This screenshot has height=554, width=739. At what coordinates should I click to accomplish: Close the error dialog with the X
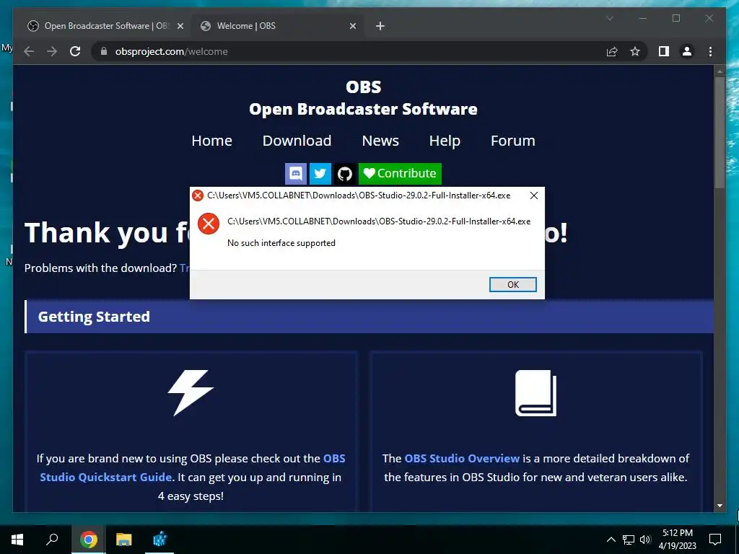tap(533, 195)
